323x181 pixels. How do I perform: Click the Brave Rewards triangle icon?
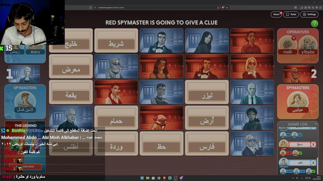pyautogui.click(x=227, y=8)
